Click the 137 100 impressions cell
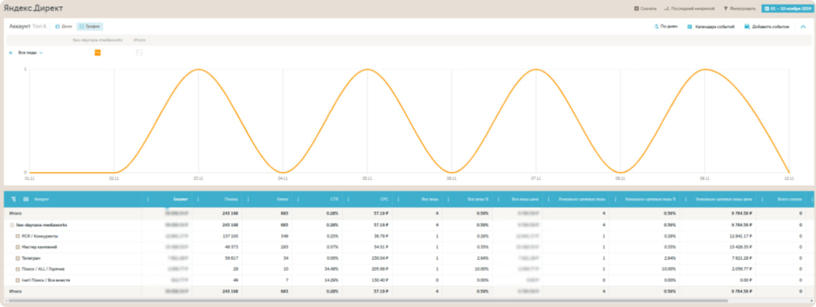This screenshot has height=307, width=816. click(230, 236)
